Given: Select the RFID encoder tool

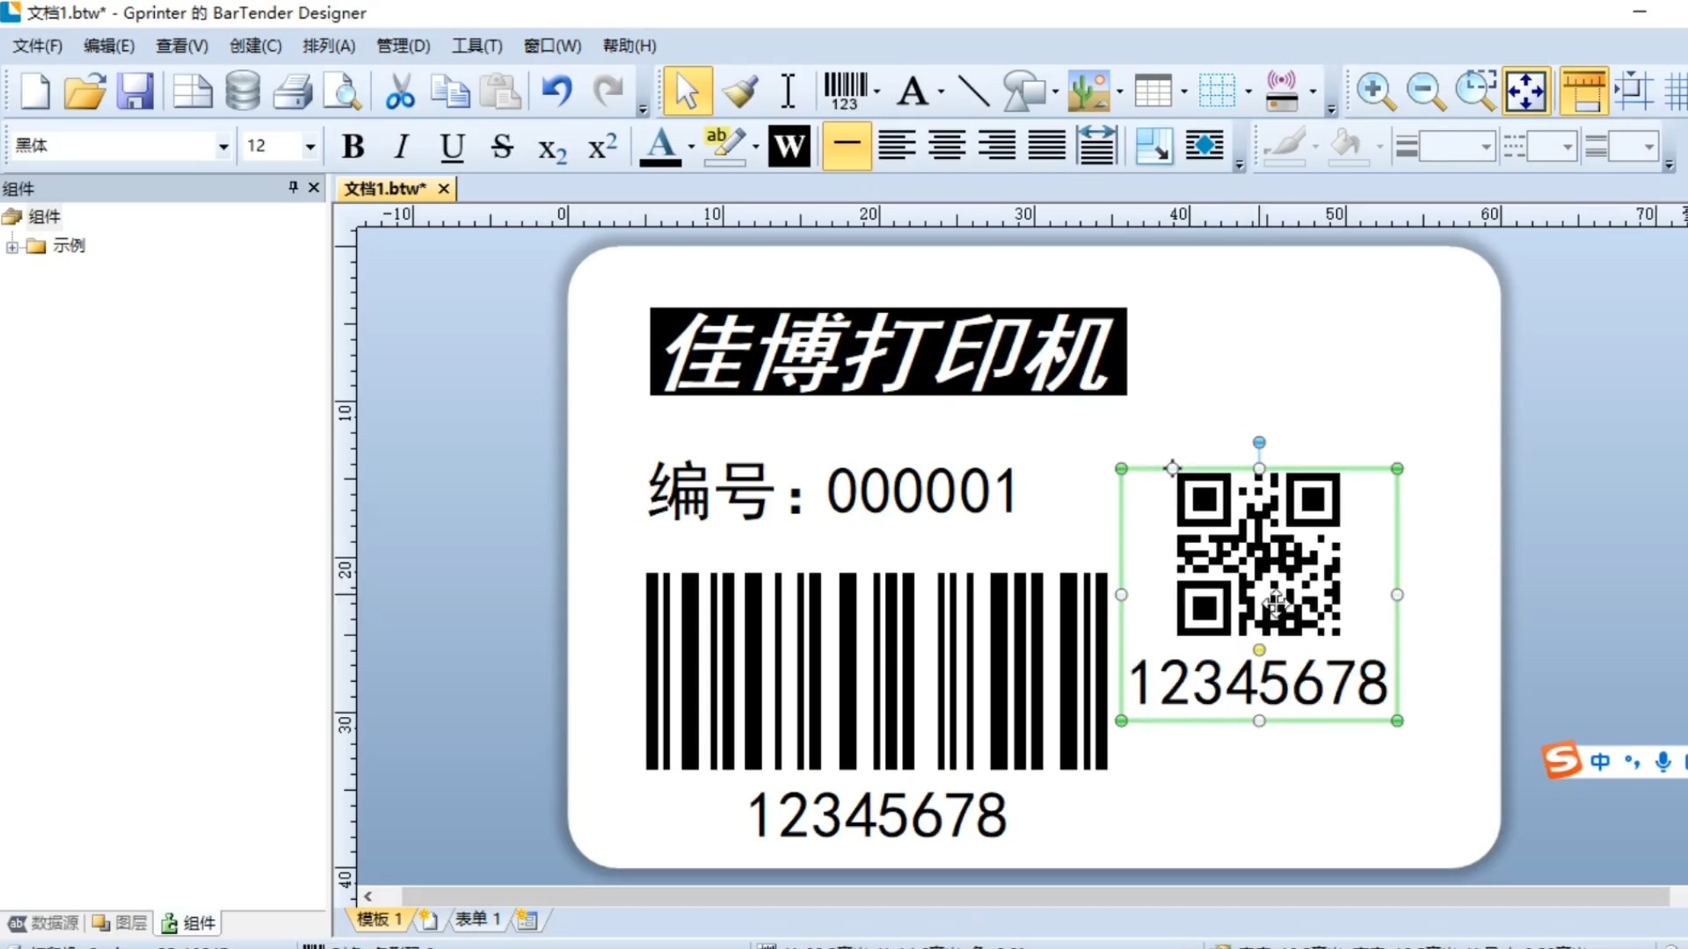Looking at the screenshot, I should click(x=1282, y=91).
